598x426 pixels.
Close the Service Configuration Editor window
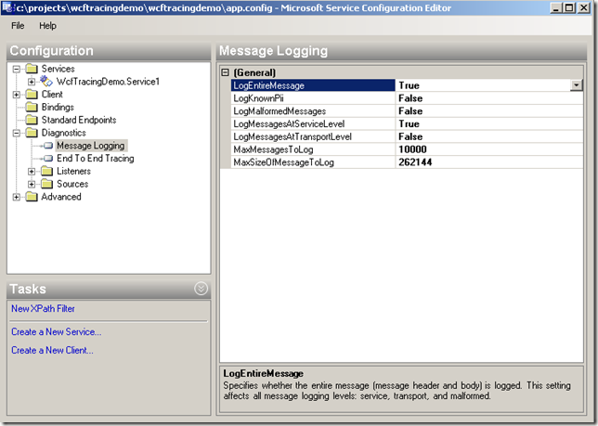(584, 7)
